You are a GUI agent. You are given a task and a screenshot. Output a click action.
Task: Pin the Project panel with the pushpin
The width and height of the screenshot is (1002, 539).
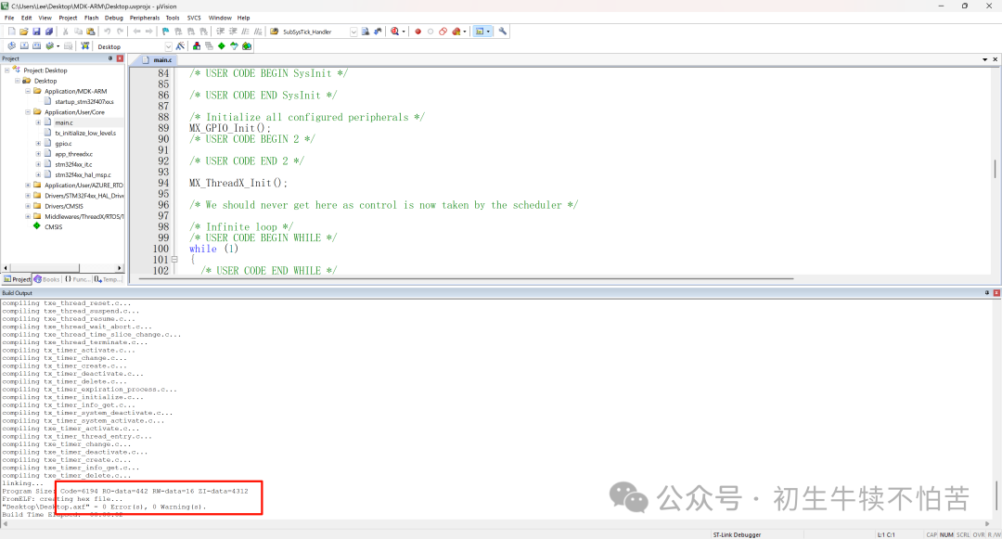(109, 58)
